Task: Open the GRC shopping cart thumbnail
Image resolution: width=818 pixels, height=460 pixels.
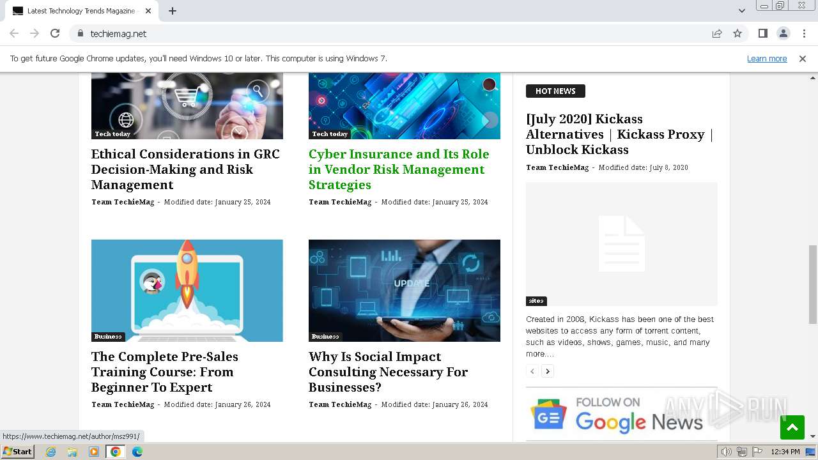Action: click(x=187, y=105)
